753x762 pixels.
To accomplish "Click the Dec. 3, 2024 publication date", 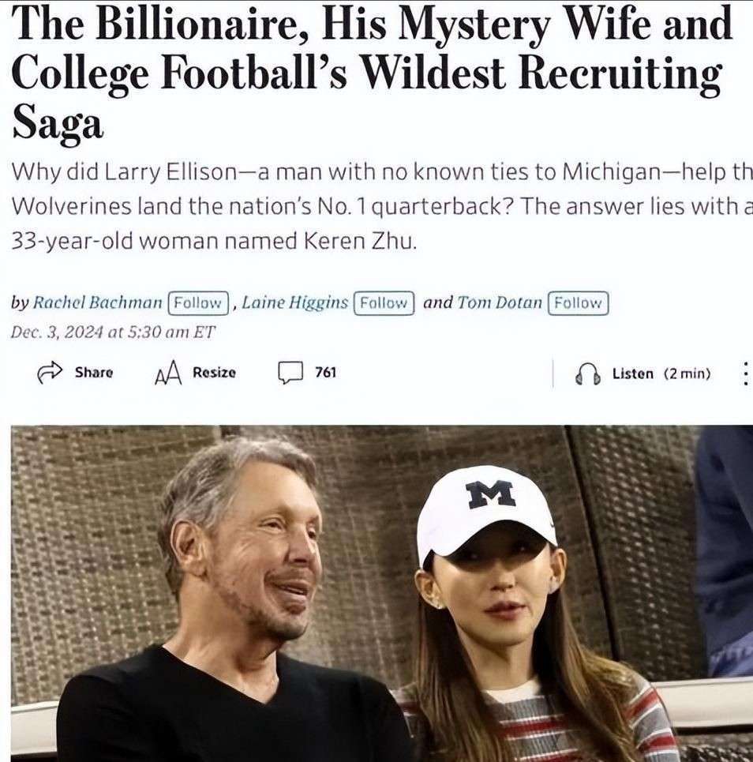I will [x=113, y=332].
